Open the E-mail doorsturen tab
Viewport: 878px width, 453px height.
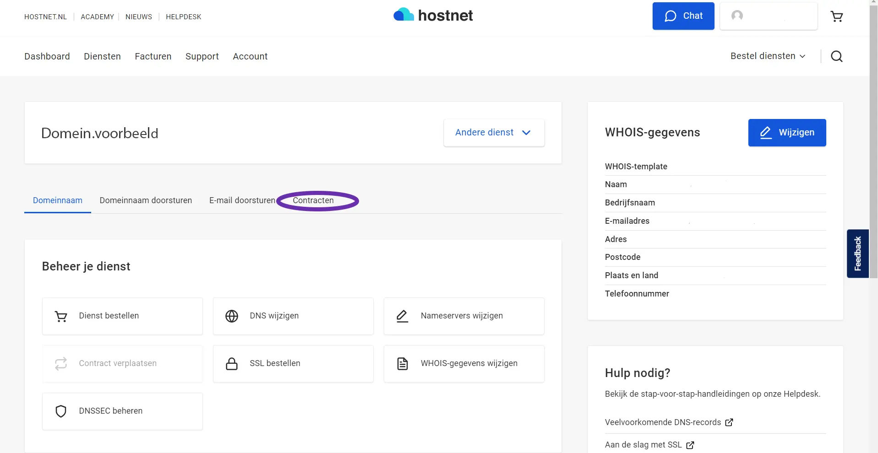[242, 200]
